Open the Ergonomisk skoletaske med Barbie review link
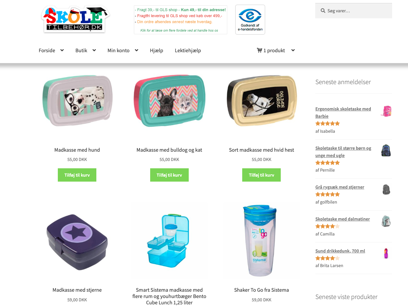The width and height of the screenshot is (408, 306). pyautogui.click(x=343, y=112)
